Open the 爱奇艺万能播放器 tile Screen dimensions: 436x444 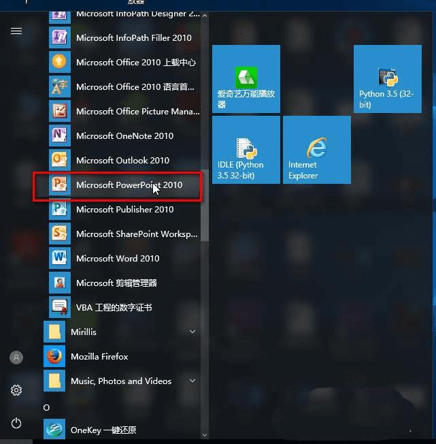246,79
